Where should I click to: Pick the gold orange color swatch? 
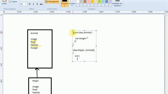(92, 2)
